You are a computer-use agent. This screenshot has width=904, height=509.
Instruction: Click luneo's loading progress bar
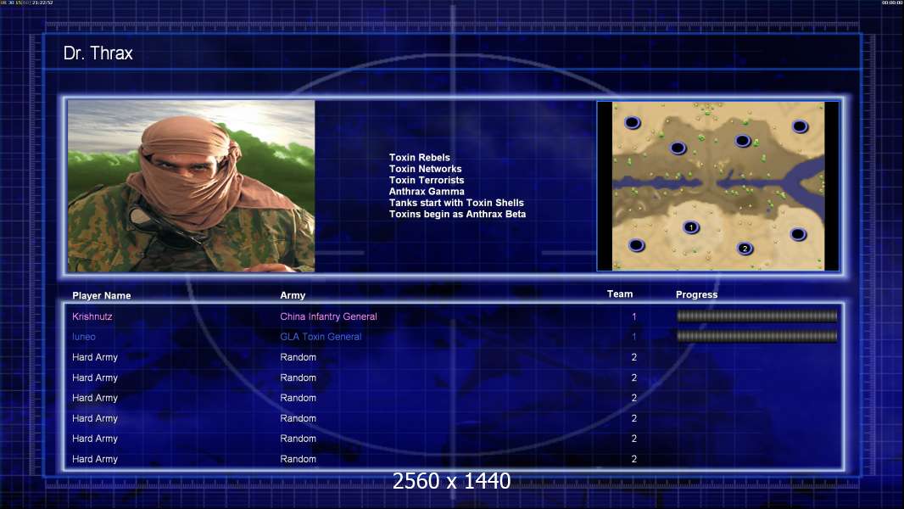(756, 336)
